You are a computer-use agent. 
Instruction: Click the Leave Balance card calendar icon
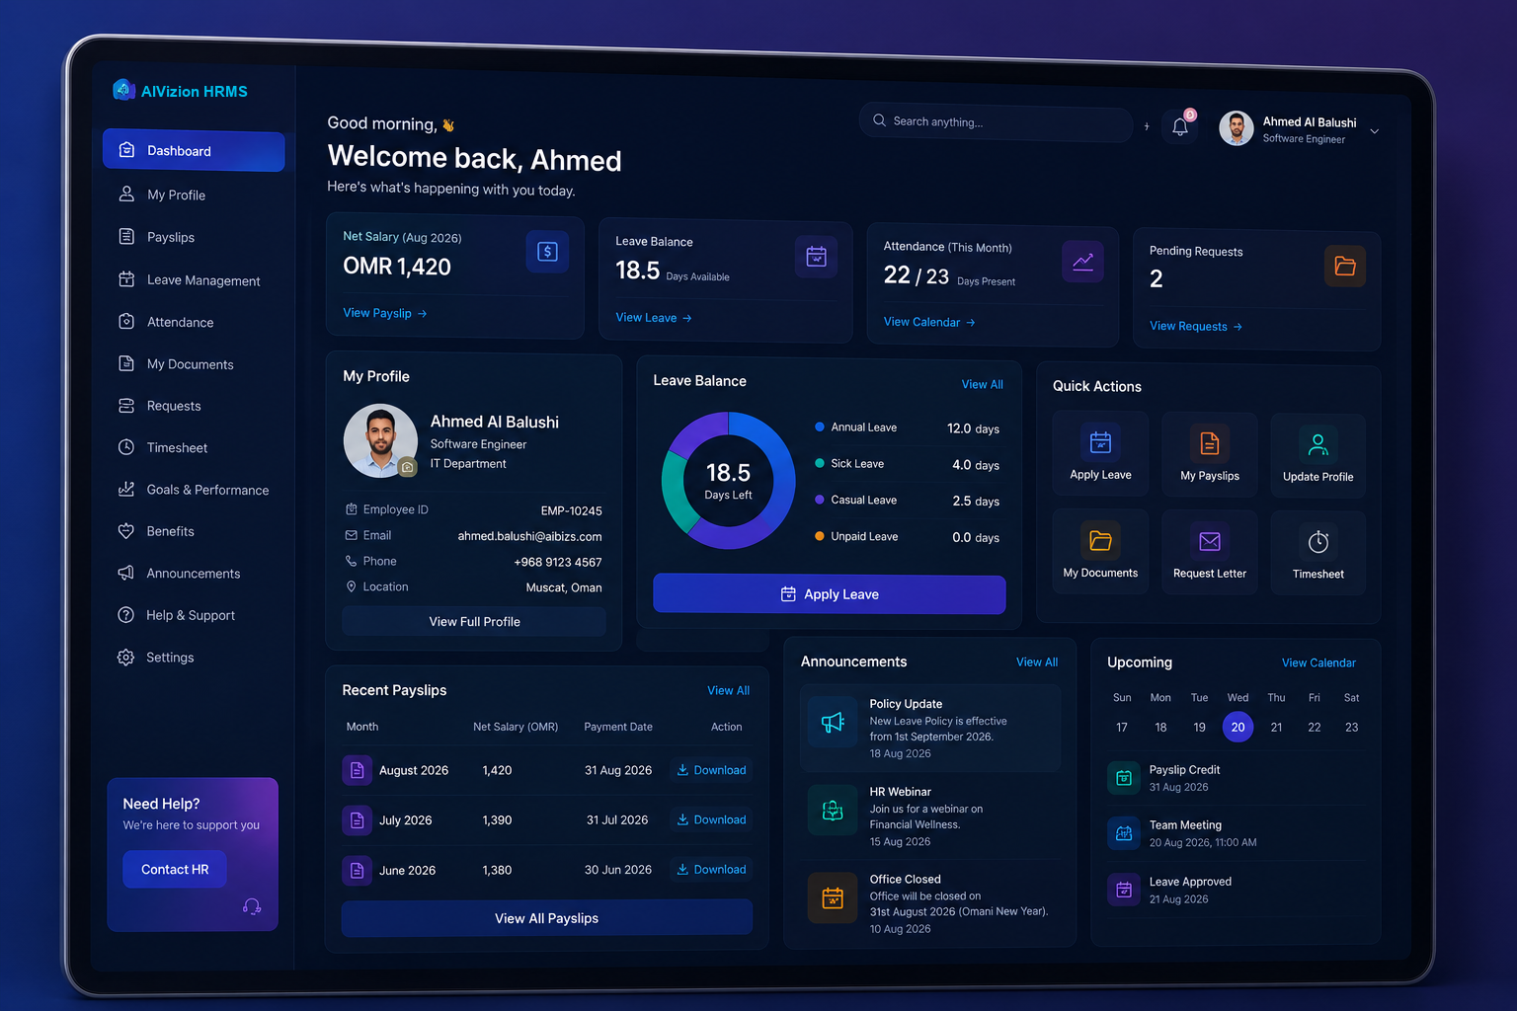[816, 257]
